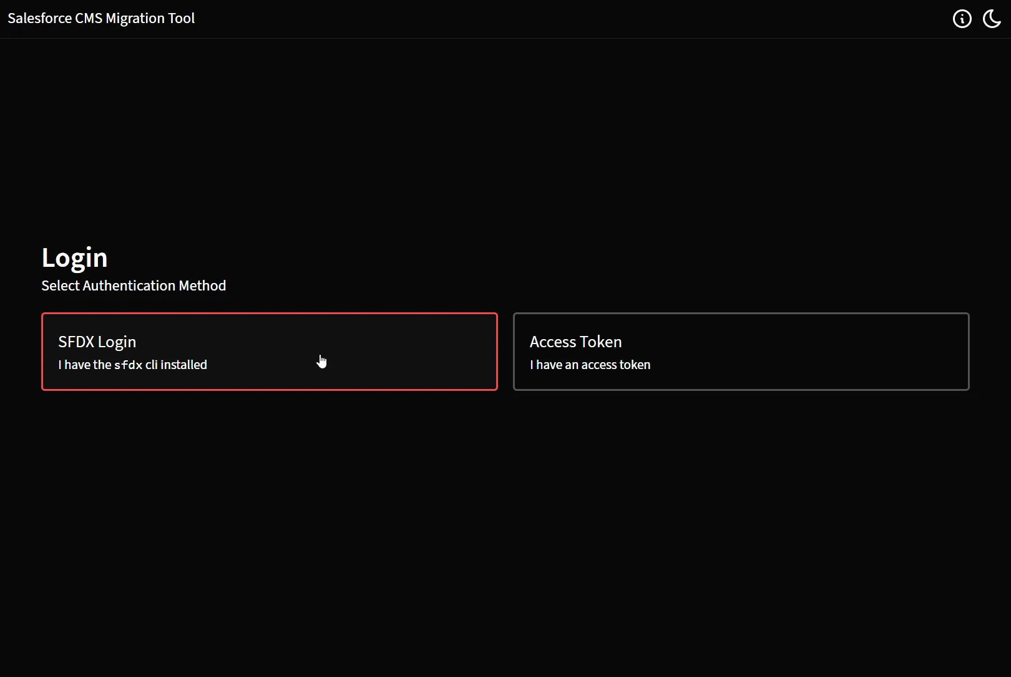Choose the Access Token authentication method
This screenshot has height=677, width=1011.
[x=740, y=352]
